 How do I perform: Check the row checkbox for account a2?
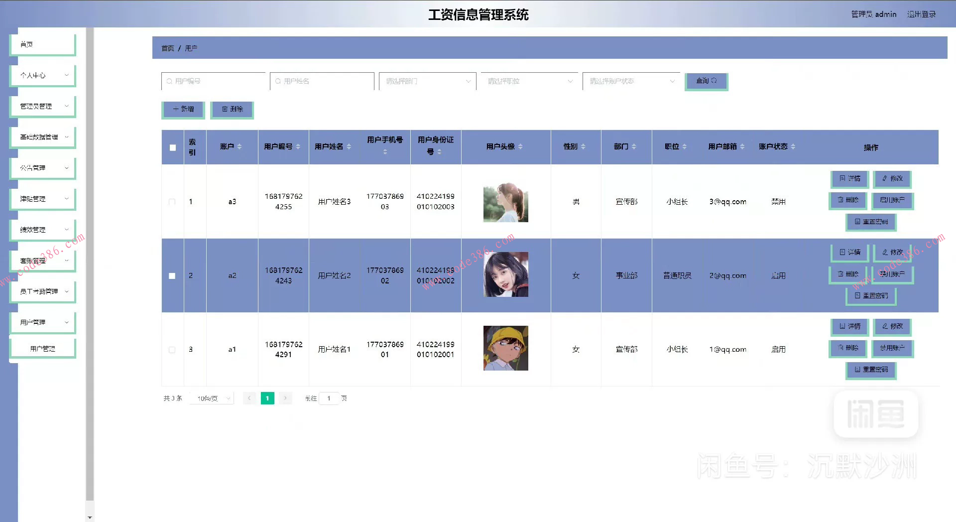pyautogui.click(x=172, y=275)
